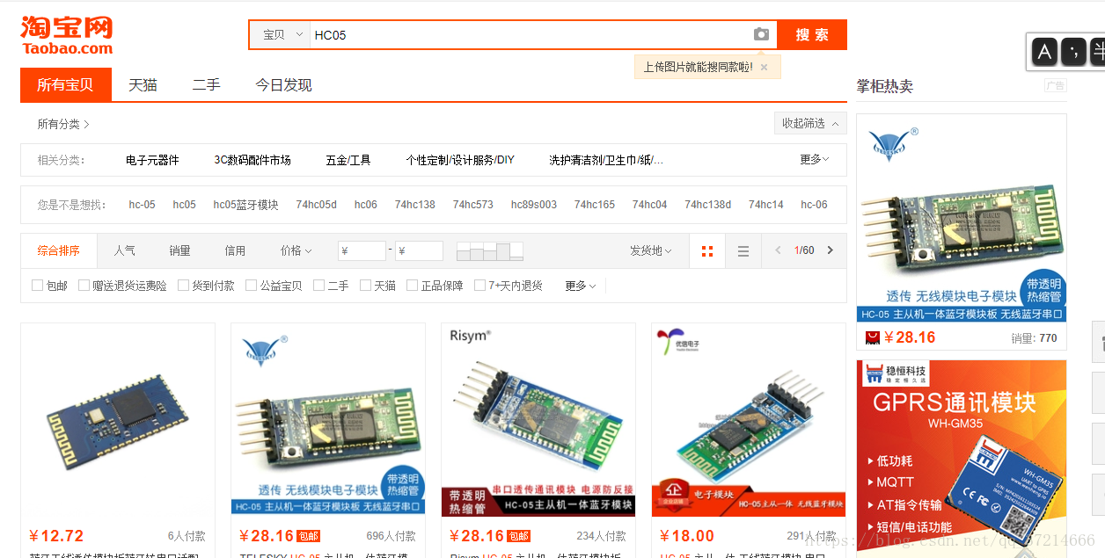Click suggested search hc-06
The image size is (1105, 558).
(814, 205)
